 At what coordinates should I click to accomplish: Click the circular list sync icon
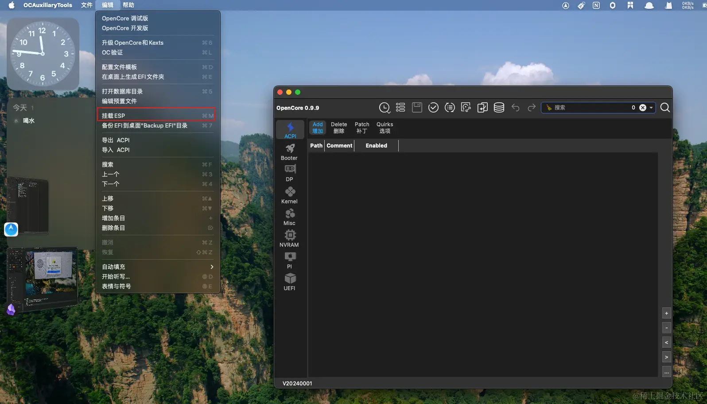click(450, 108)
